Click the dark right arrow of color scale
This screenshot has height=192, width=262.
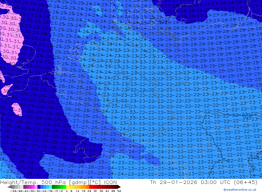(119, 187)
